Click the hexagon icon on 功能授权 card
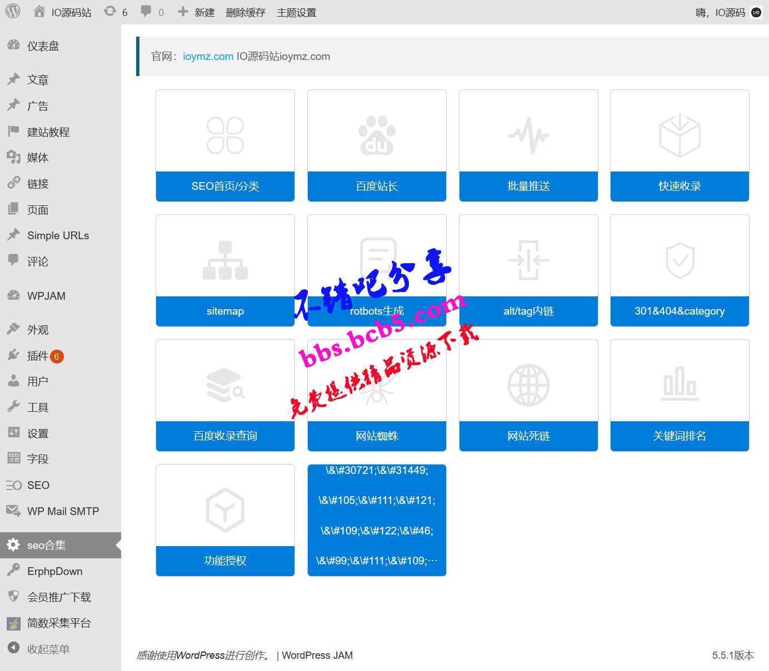This screenshot has width=769, height=671. pyautogui.click(x=225, y=510)
